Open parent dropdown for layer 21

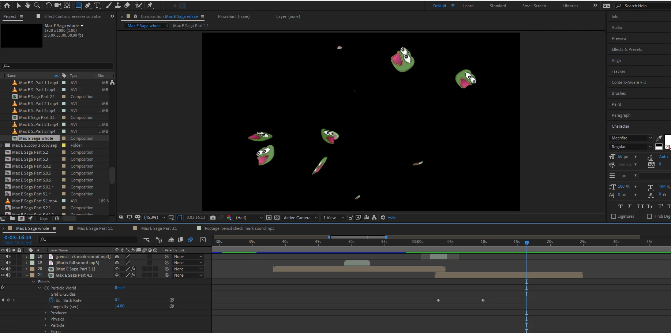[x=188, y=275]
